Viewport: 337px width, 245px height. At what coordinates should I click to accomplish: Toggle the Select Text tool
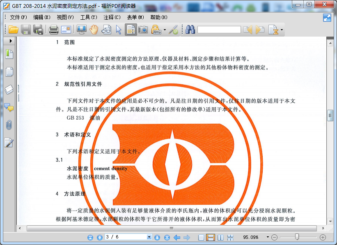click(x=131, y=30)
